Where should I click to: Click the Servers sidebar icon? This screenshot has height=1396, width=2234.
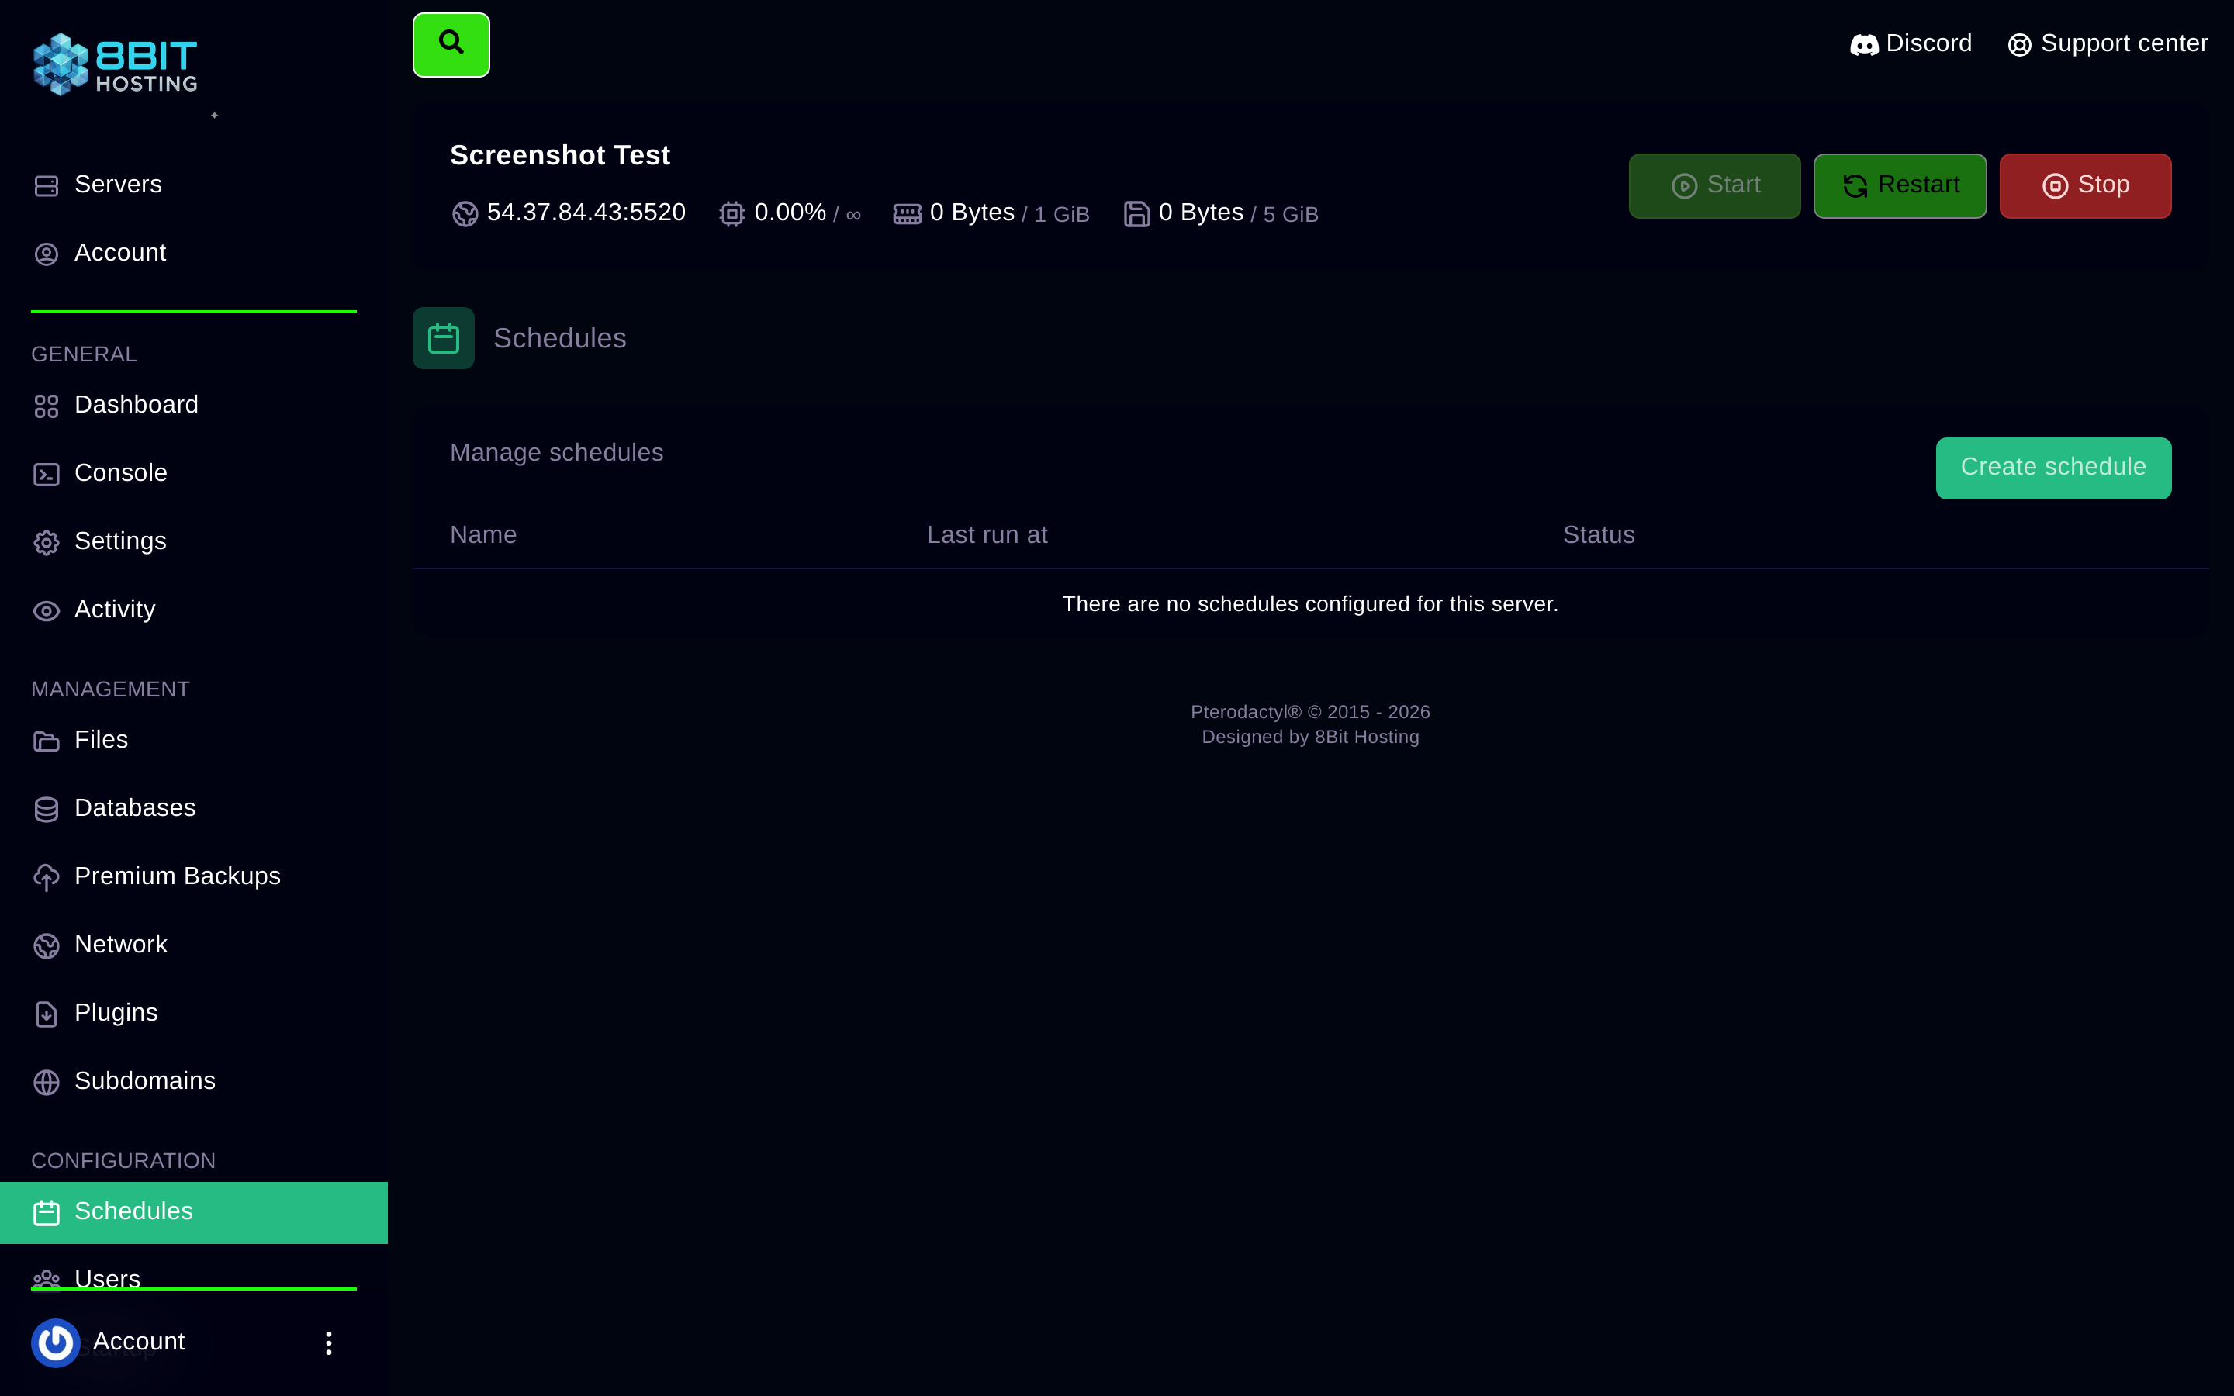point(47,185)
